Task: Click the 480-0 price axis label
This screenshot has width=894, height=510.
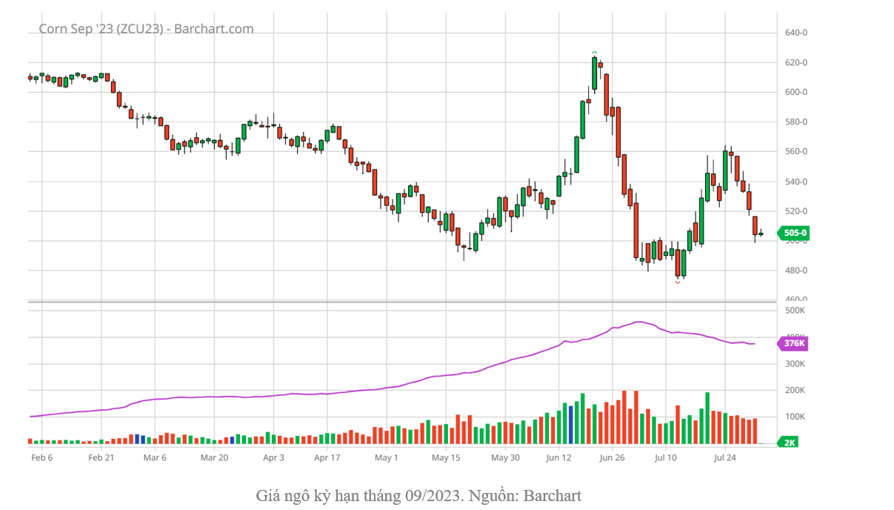Action: 796,271
